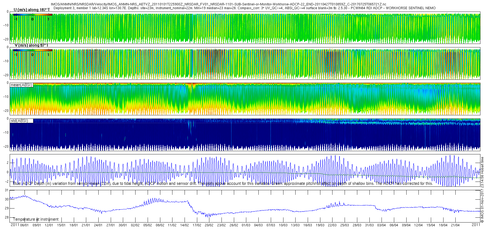
Task: Click the file path title line at top
Action: click(219, 4)
